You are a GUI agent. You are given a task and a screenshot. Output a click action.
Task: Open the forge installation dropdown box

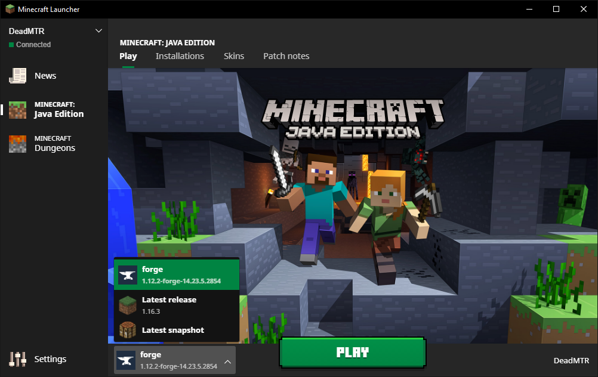175,360
